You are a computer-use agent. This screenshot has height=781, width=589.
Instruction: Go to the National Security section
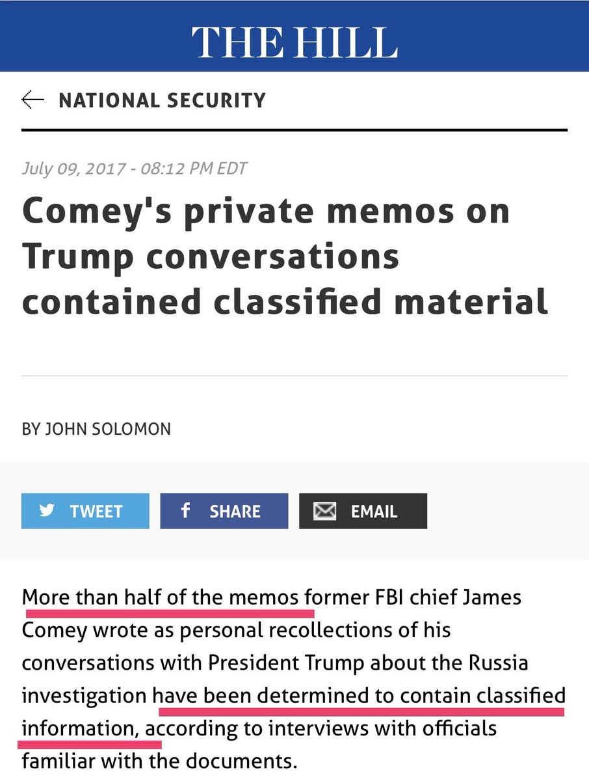click(x=162, y=100)
